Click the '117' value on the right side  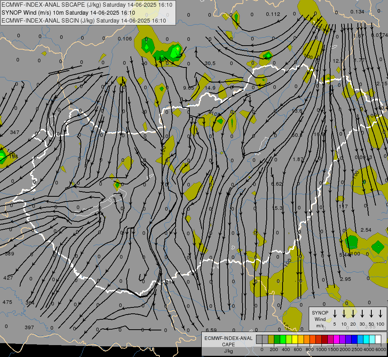coord(343,206)
